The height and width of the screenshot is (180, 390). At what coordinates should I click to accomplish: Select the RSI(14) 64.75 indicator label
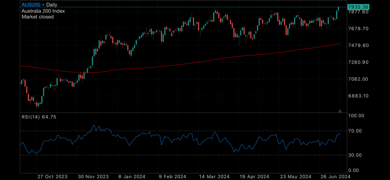tap(39, 117)
